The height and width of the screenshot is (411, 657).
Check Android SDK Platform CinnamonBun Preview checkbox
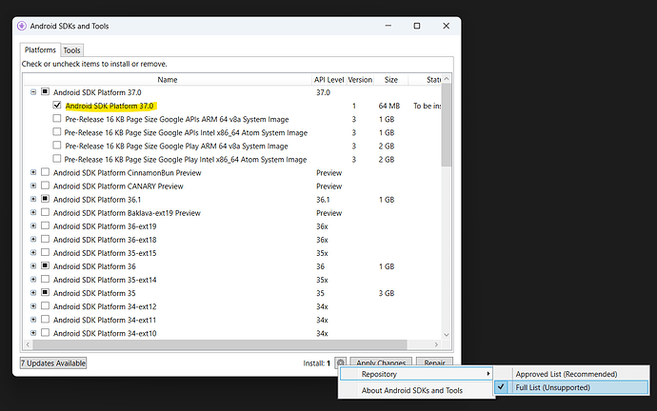tap(46, 172)
